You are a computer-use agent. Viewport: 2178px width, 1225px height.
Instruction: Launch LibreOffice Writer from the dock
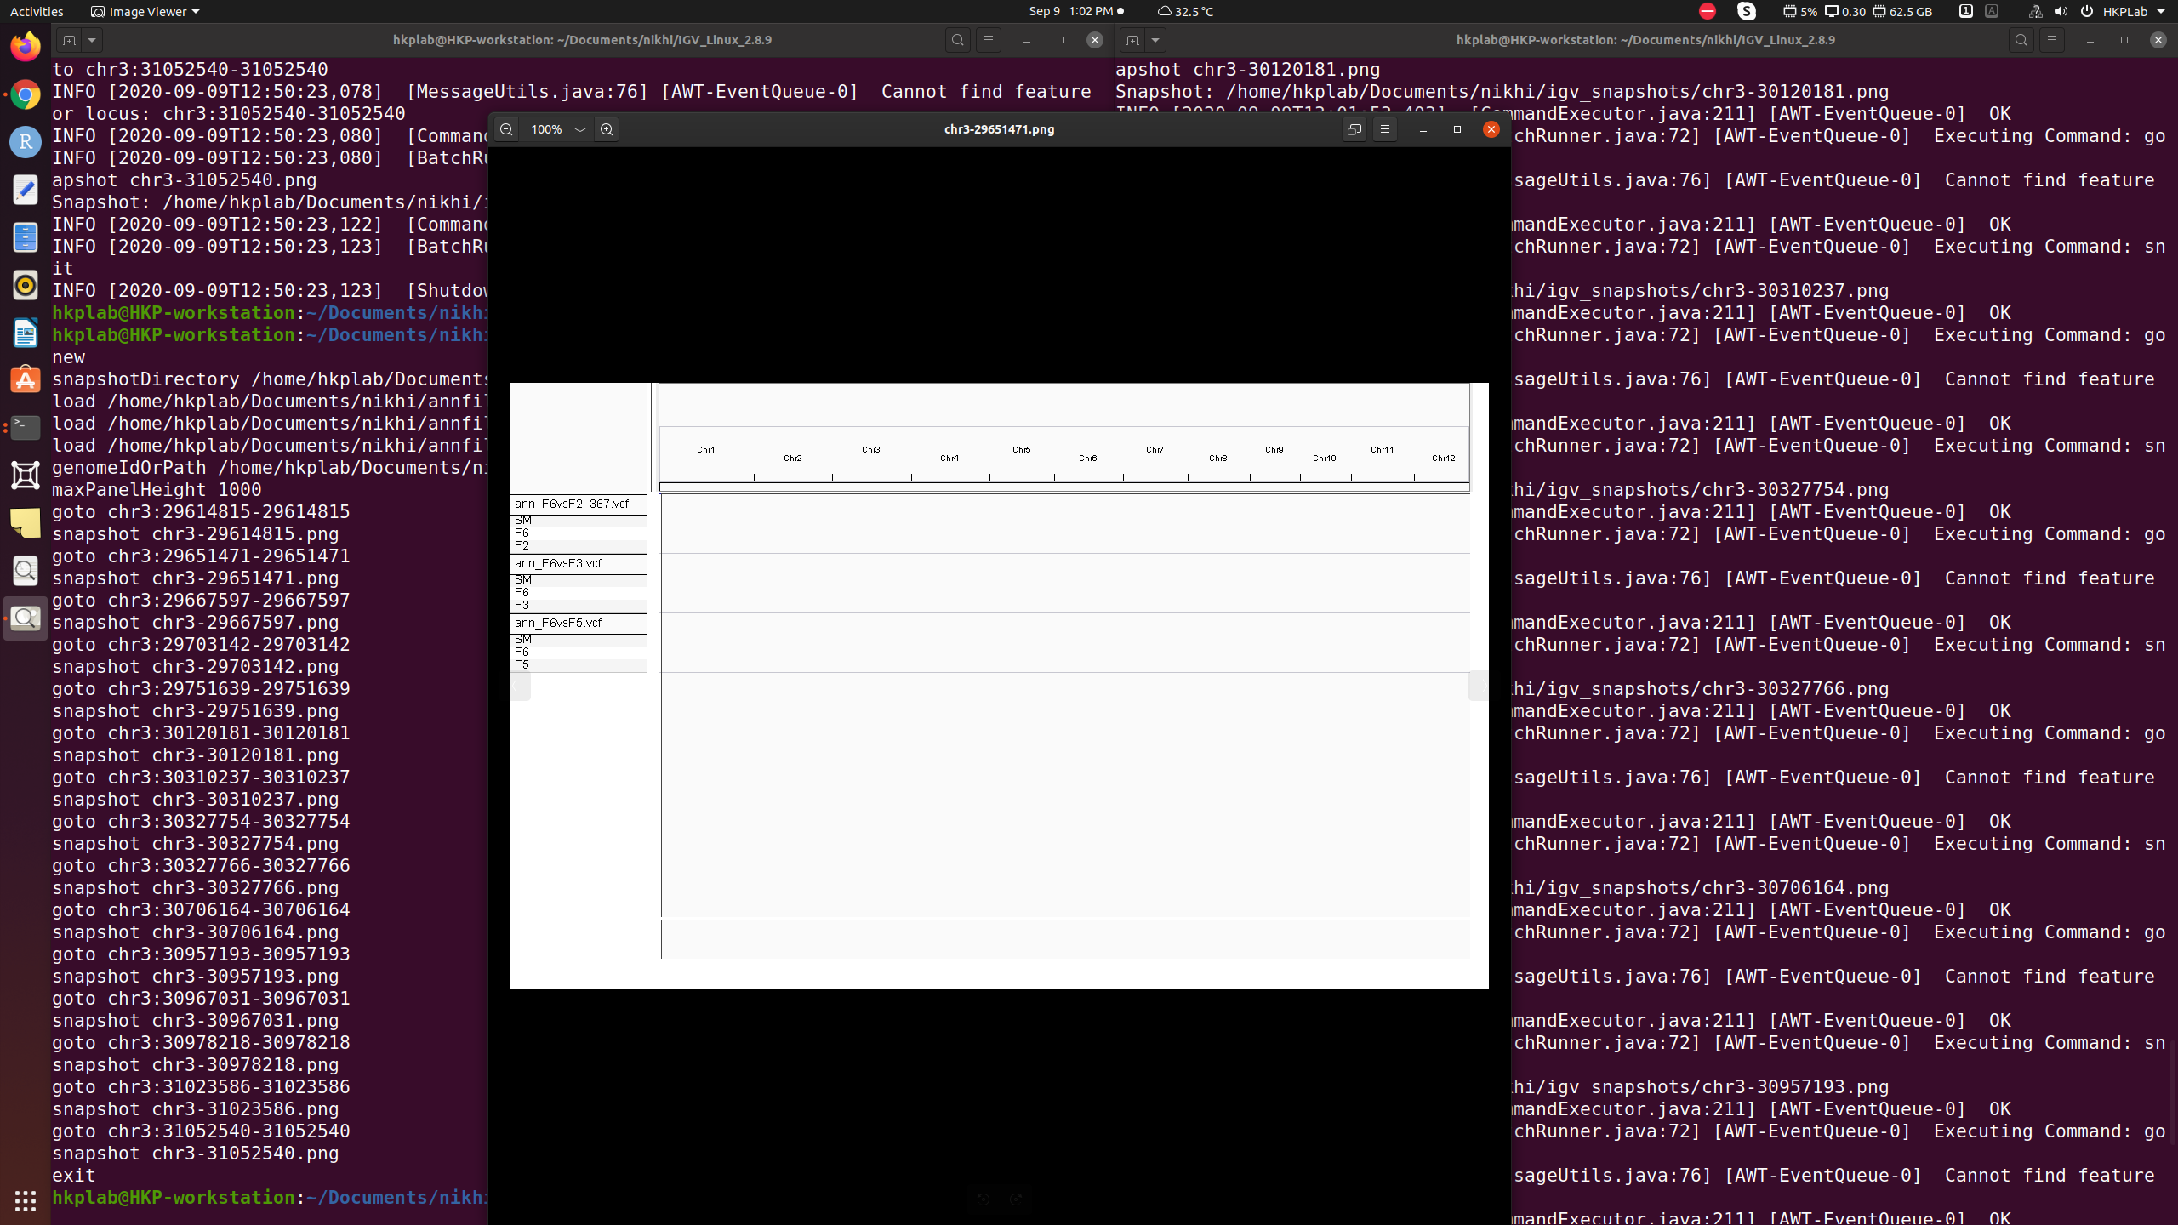[25, 333]
